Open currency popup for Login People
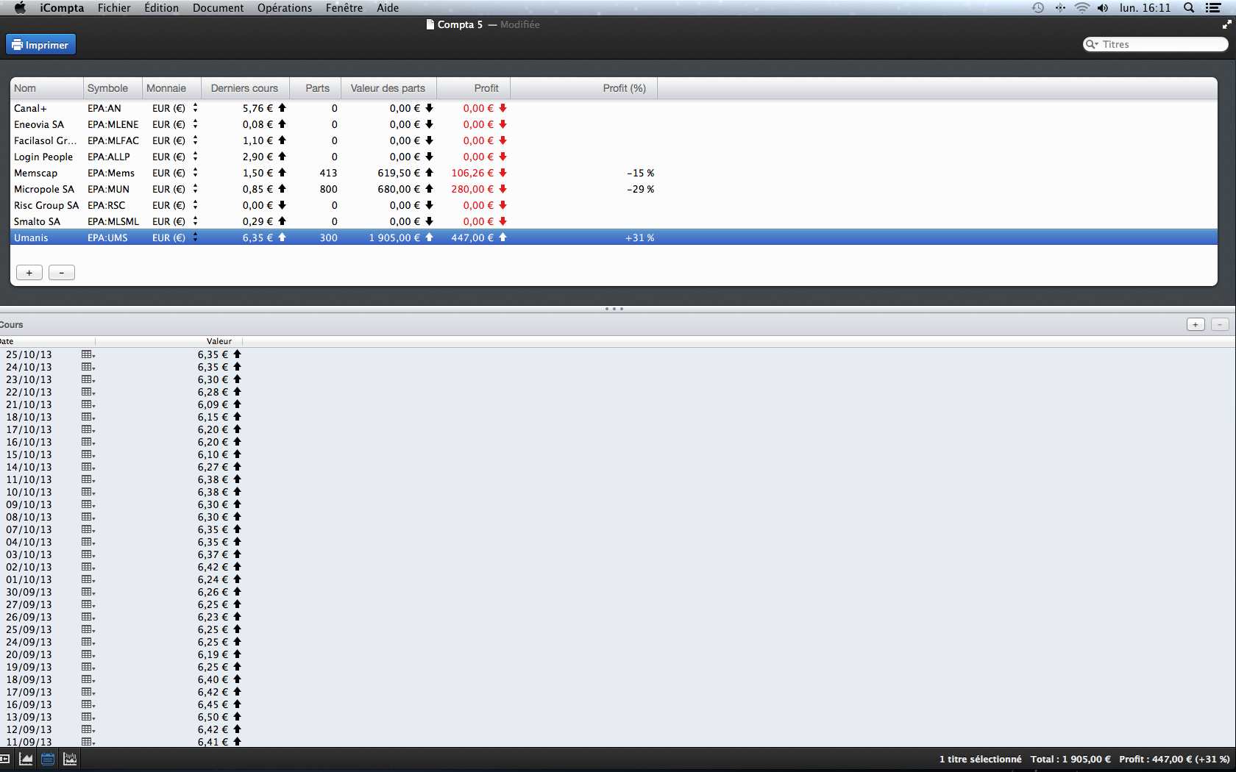1236x772 pixels. tap(195, 157)
